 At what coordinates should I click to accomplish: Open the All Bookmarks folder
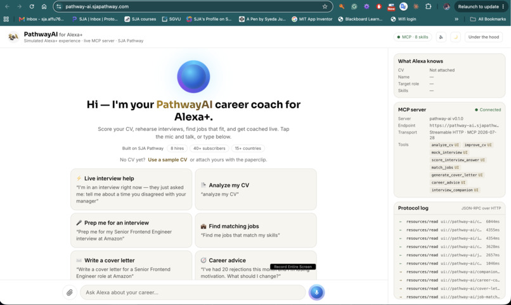point(488,19)
